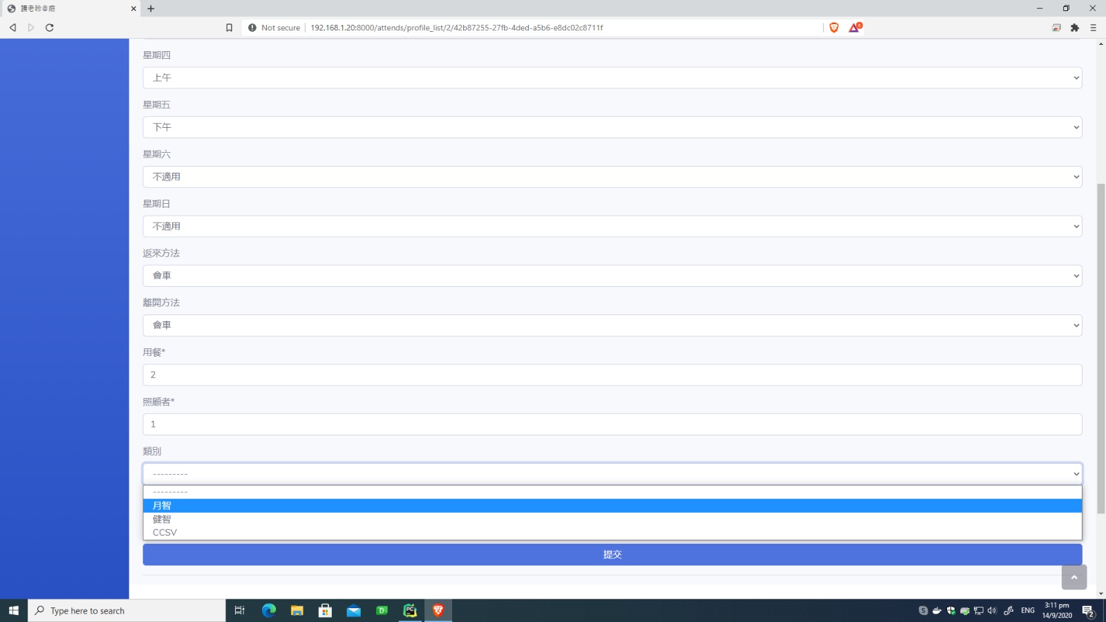The width and height of the screenshot is (1106, 622).
Task: Open the Brave Shields lion icon
Action: pos(834,28)
